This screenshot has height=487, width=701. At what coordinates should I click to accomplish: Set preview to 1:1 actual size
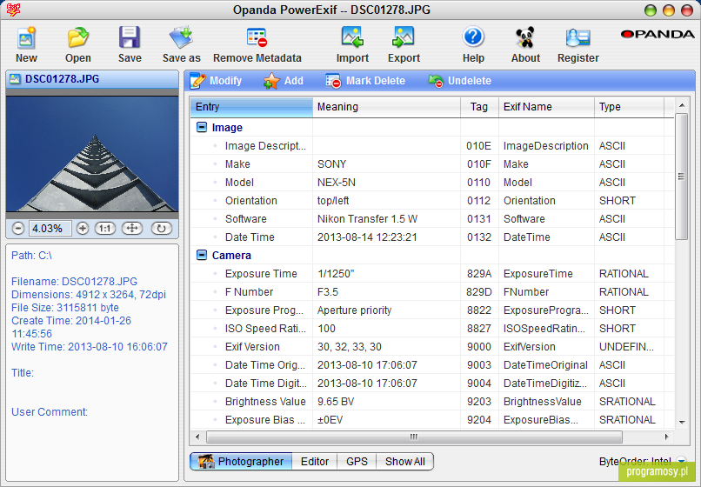tap(104, 229)
